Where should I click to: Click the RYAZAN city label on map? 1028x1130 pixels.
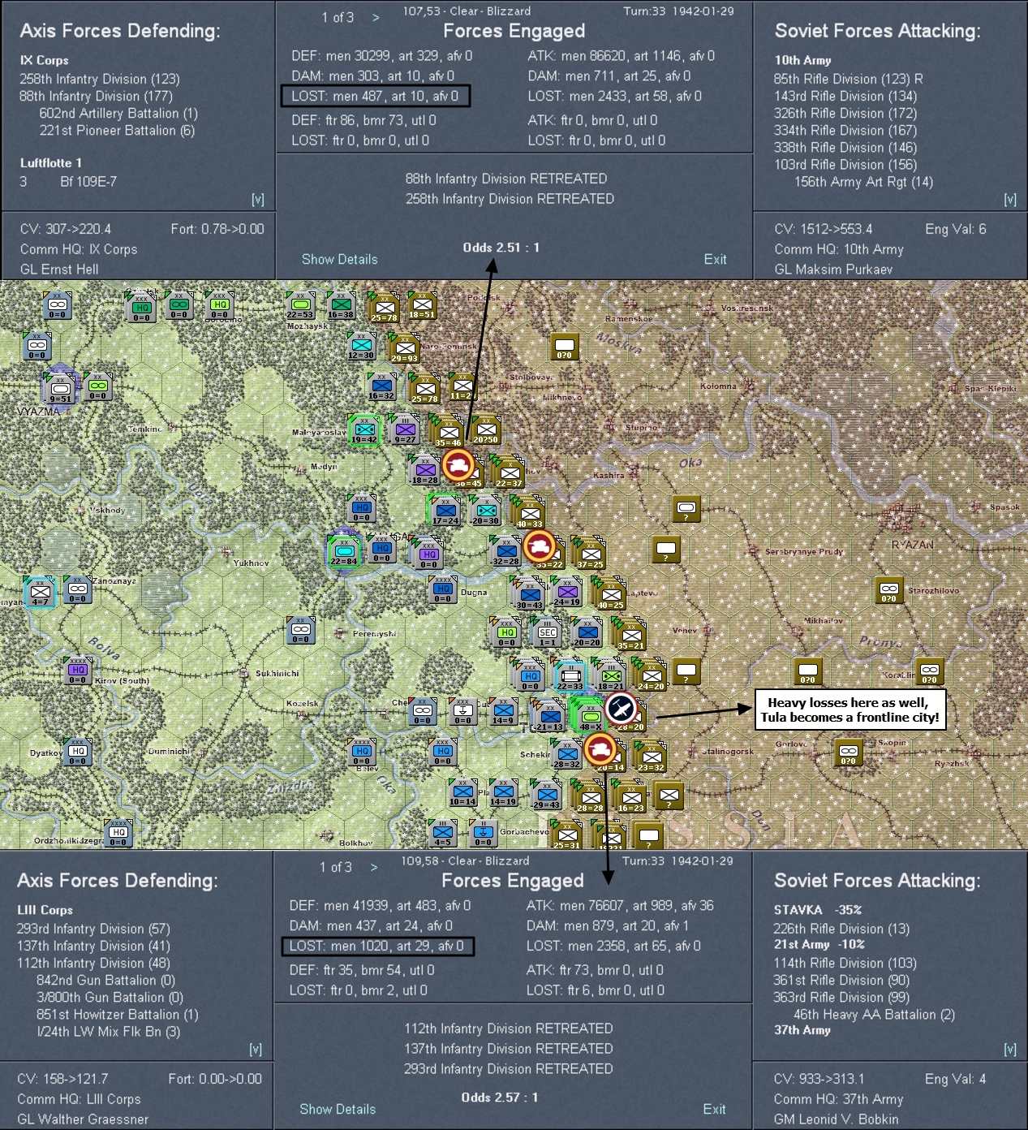click(913, 545)
